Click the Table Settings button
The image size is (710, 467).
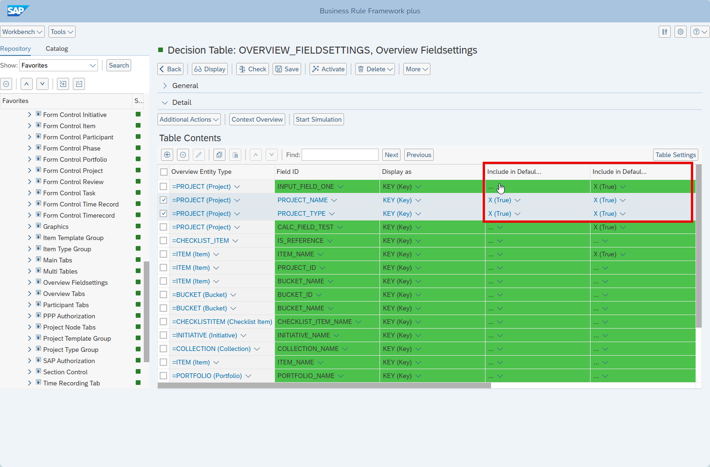(x=675, y=155)
